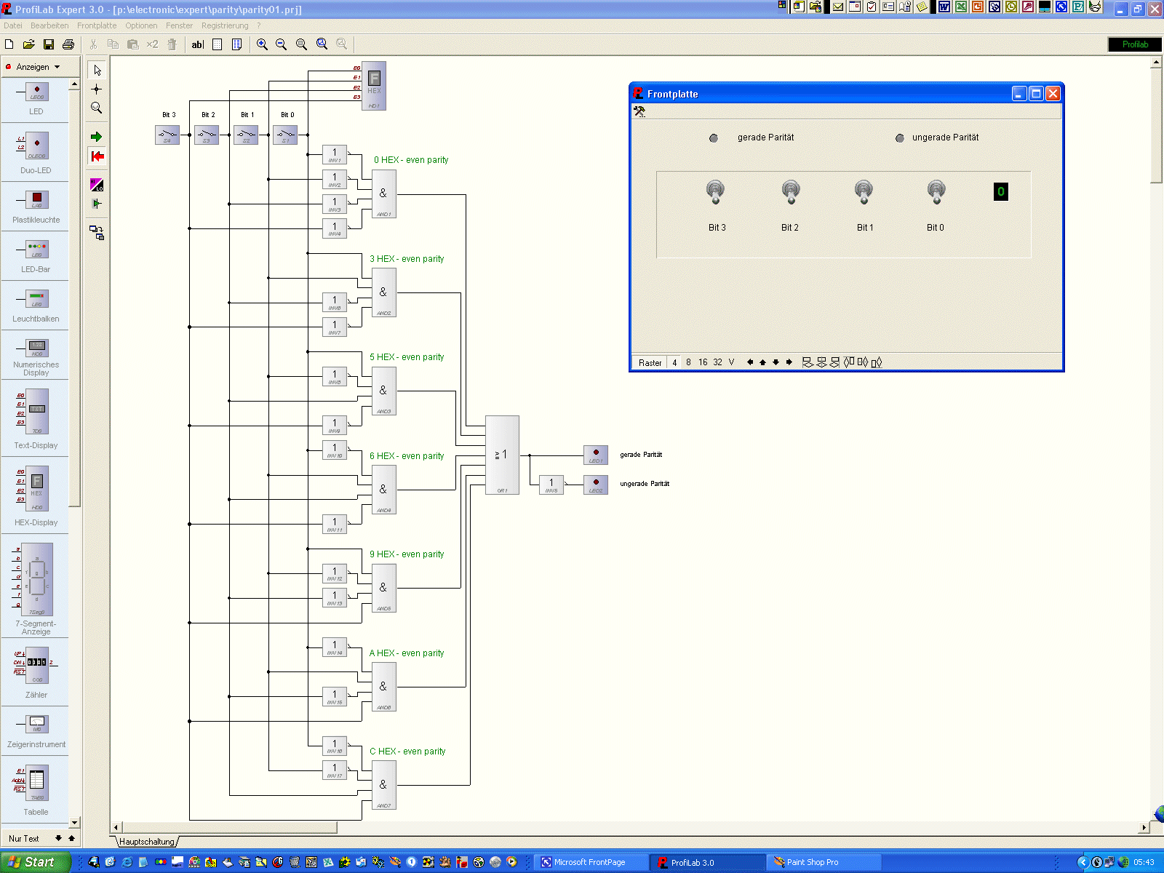Open the Windows Start menu
This screenshot has width=1164, height=873.
(35, 862)
